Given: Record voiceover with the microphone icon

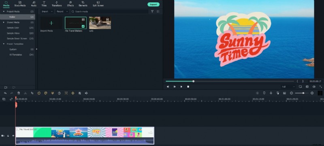Looking at the screenshot, I should [x=271, y=93].
